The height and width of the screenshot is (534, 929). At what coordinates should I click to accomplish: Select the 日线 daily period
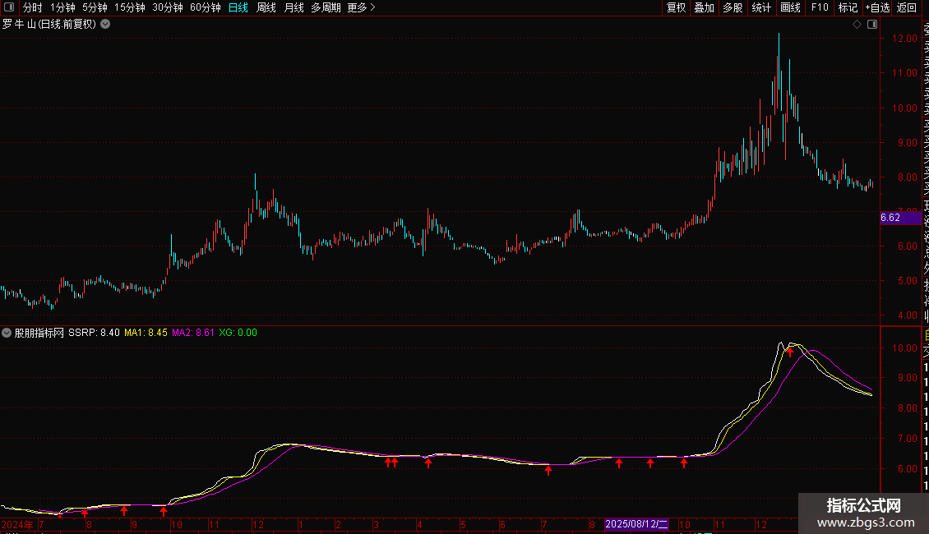click(238, 7)
